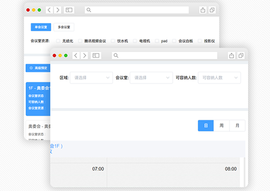Enable the 投影仪 checkbox
Screen dimensions: 270x191
point(199,41)
